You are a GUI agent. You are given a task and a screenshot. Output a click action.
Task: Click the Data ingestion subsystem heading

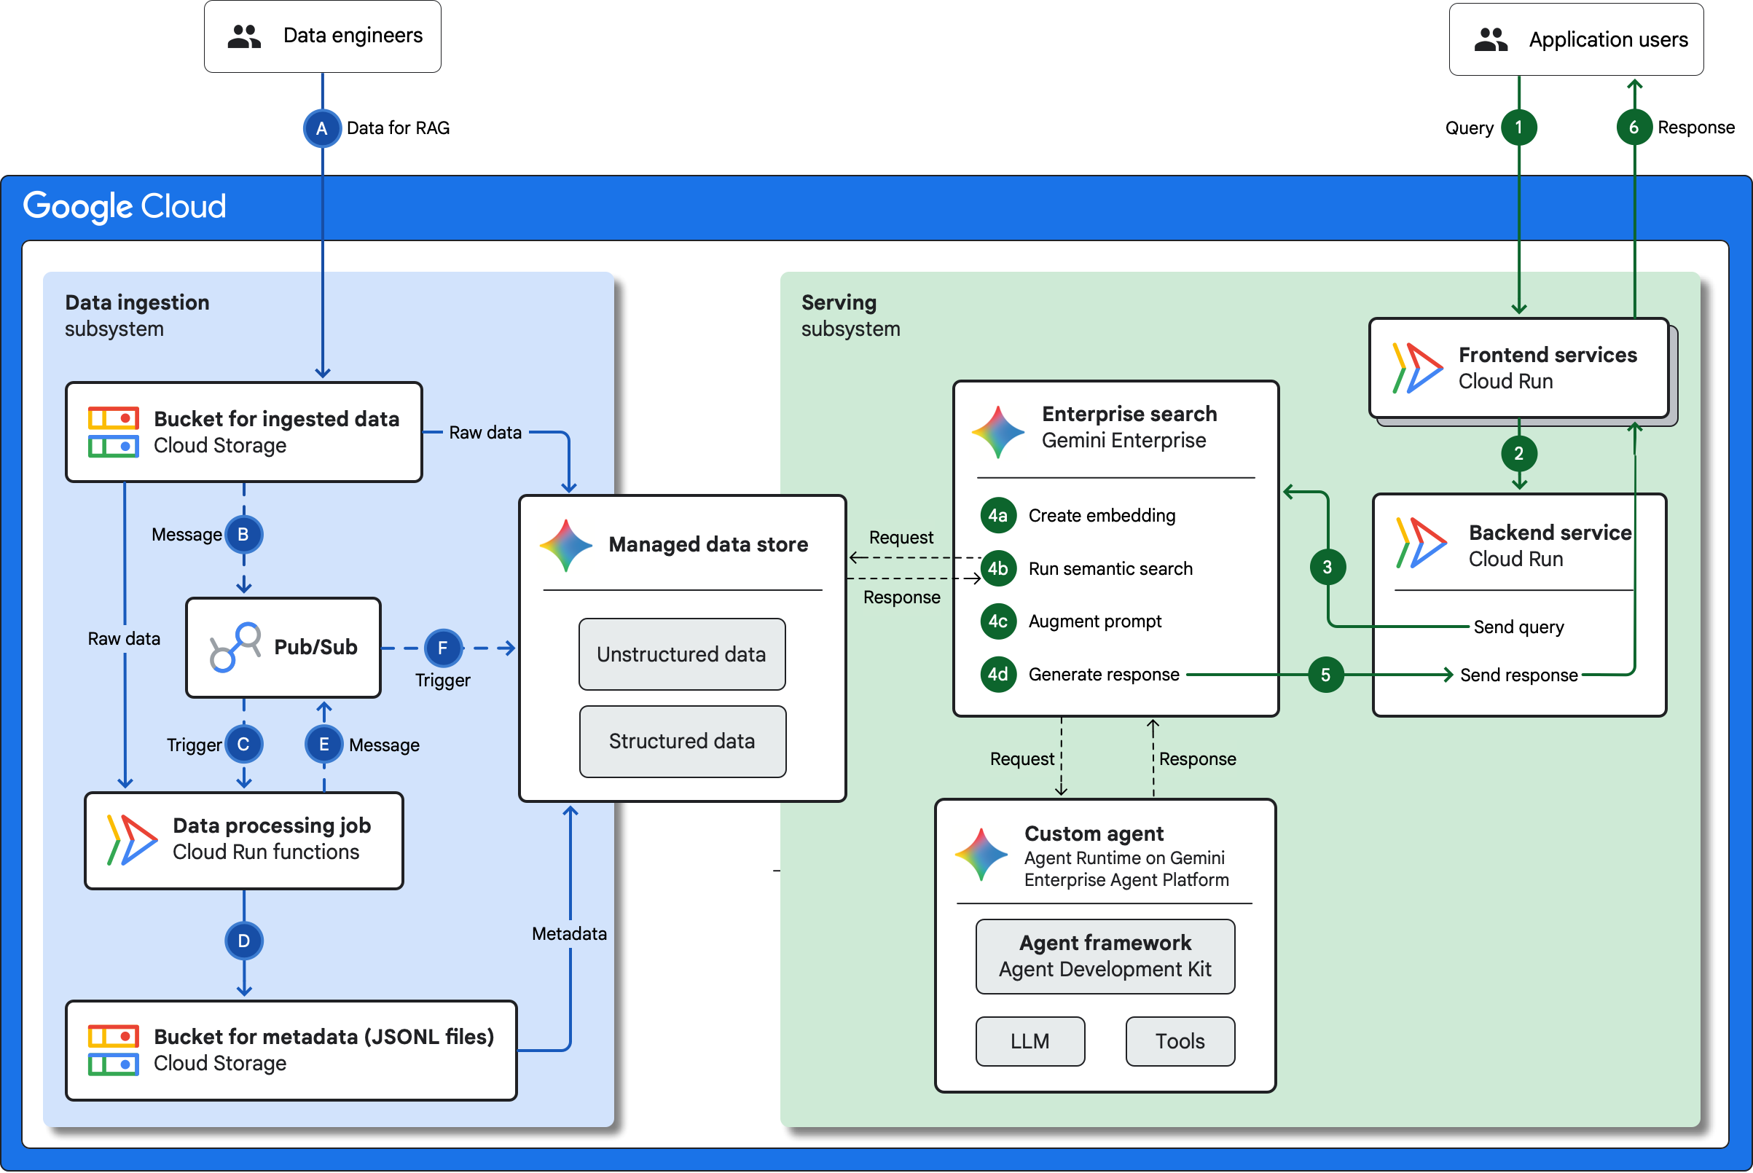click(x=137, y=315)
